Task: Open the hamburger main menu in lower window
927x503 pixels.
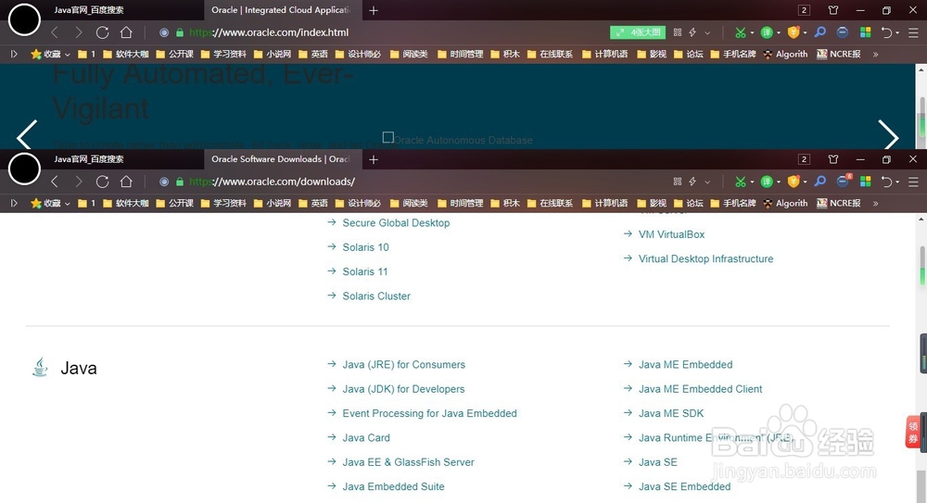Action: click(913, 182)
